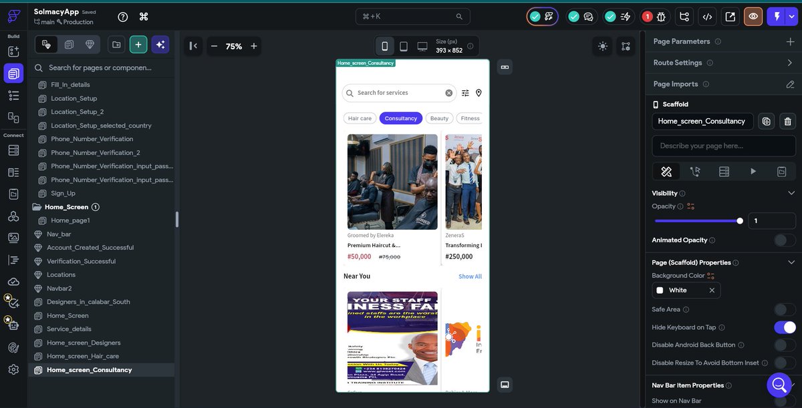The width and height of the screenshot is (802, 408).
Task: Open the Widget Tree sidebar icon
Action: pyautogui.click(x=13, y=95)
